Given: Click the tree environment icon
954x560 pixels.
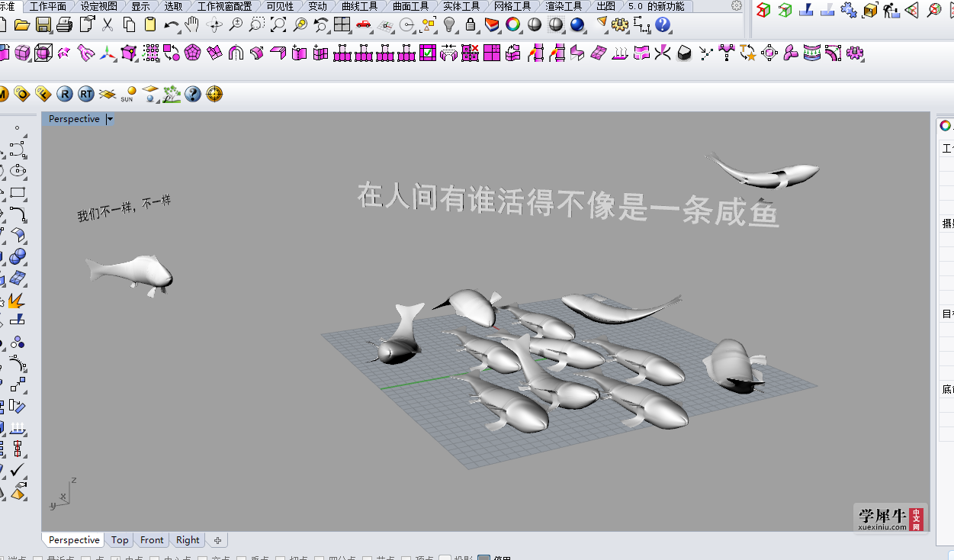Looking at the screenshot, I should coord(172,94).
